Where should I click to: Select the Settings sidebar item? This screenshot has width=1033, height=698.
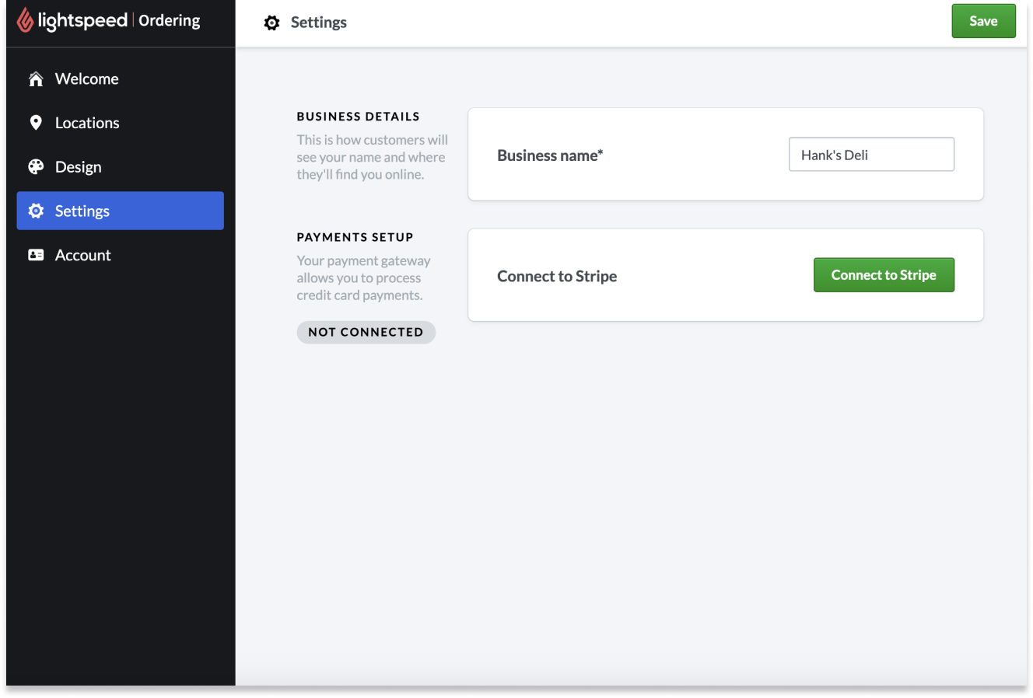point(120,211)
